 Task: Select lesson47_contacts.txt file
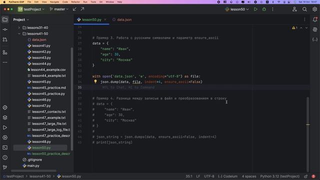point(49,111)
